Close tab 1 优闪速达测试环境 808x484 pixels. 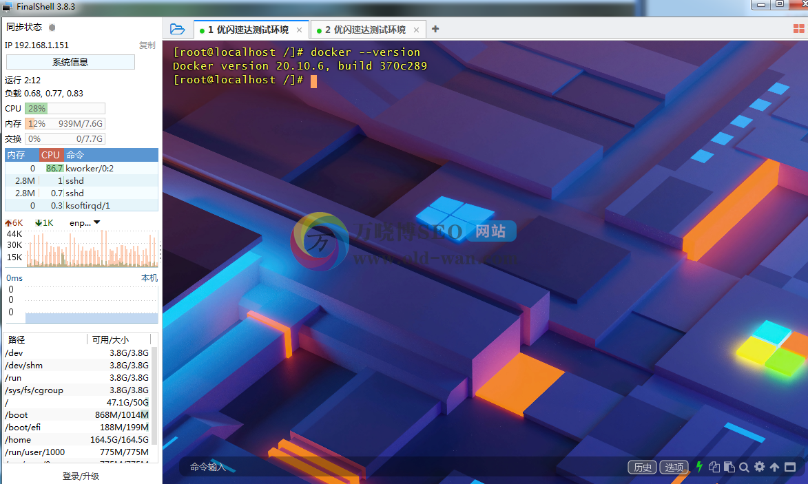tap(300, 30)
